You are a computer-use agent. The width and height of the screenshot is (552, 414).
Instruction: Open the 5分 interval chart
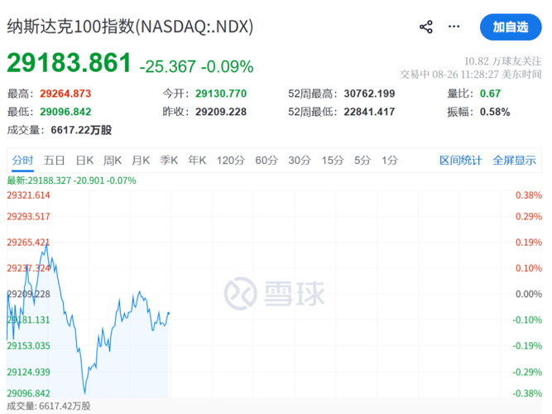(x=362, y=161)
